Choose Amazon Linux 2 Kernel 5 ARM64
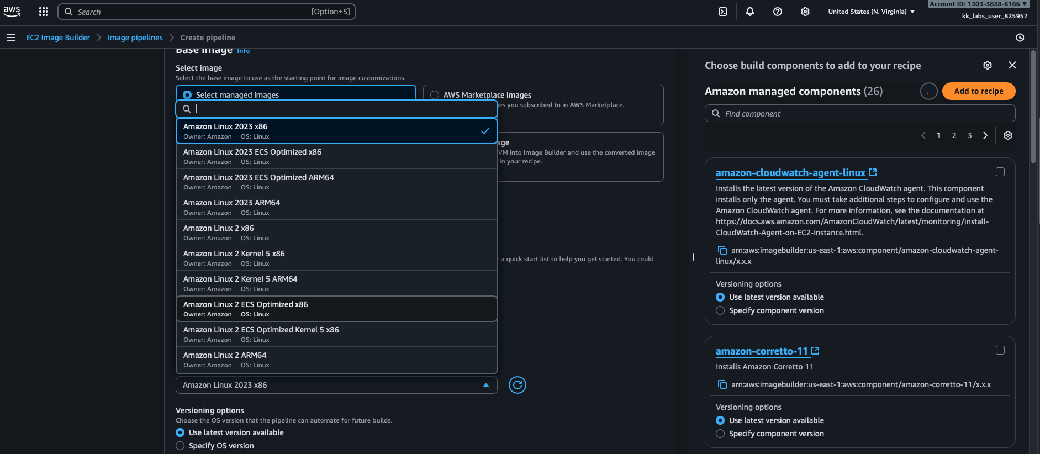The image size is (1040, 454). (336, 283)
